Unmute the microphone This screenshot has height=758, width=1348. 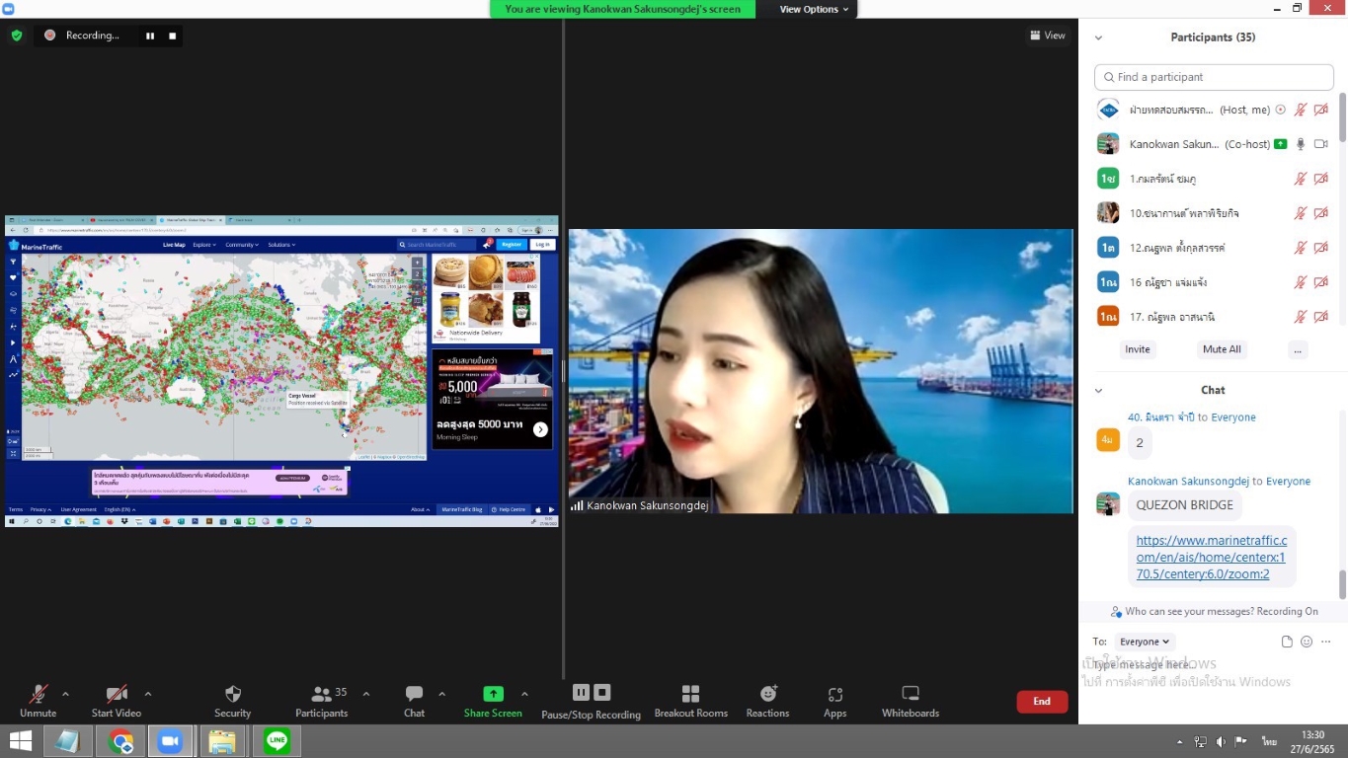click(39, 694)
